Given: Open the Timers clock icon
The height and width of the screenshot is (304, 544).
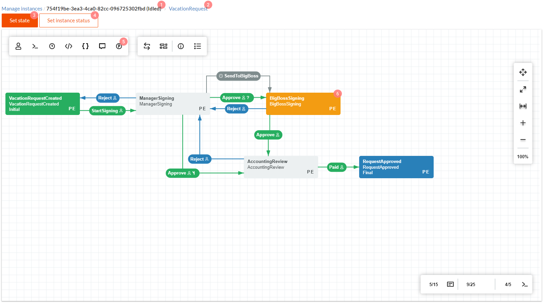Looking at the screenshot, I should click(52, 46).
